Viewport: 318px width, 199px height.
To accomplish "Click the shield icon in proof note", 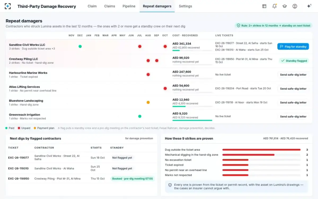I will pos(170,185).
